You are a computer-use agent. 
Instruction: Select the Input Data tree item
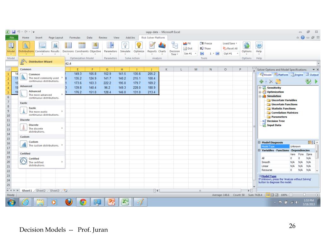click(272, 125)
